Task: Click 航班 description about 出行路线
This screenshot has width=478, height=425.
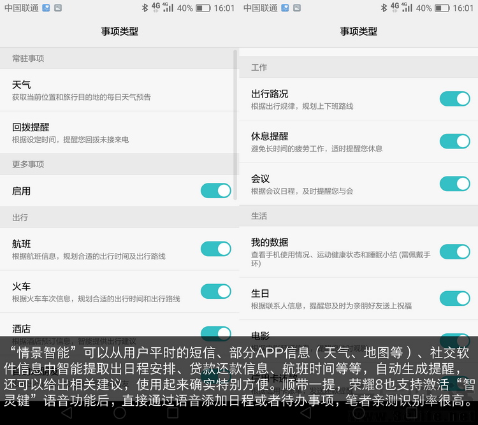Action: pos(89,256)
